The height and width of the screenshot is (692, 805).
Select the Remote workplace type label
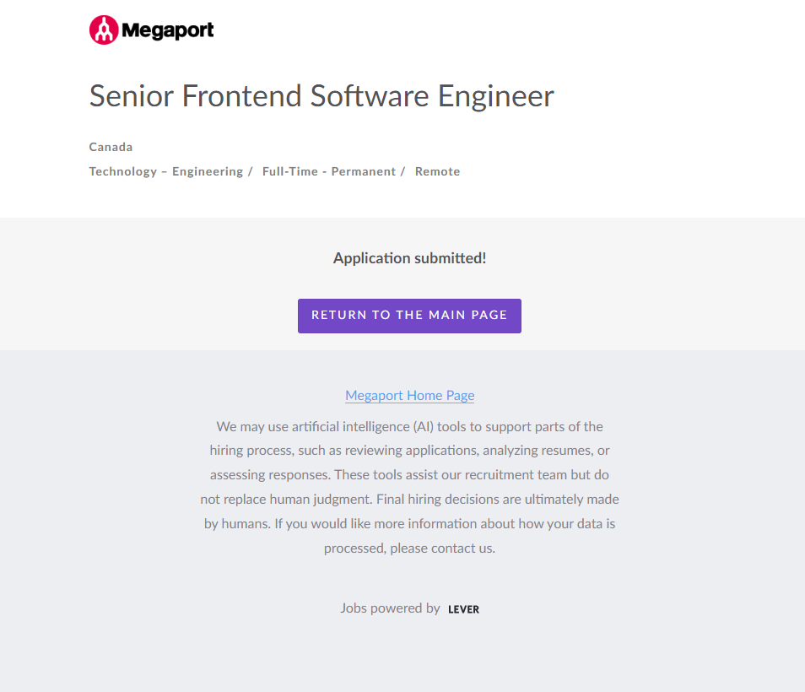[437, 171]
